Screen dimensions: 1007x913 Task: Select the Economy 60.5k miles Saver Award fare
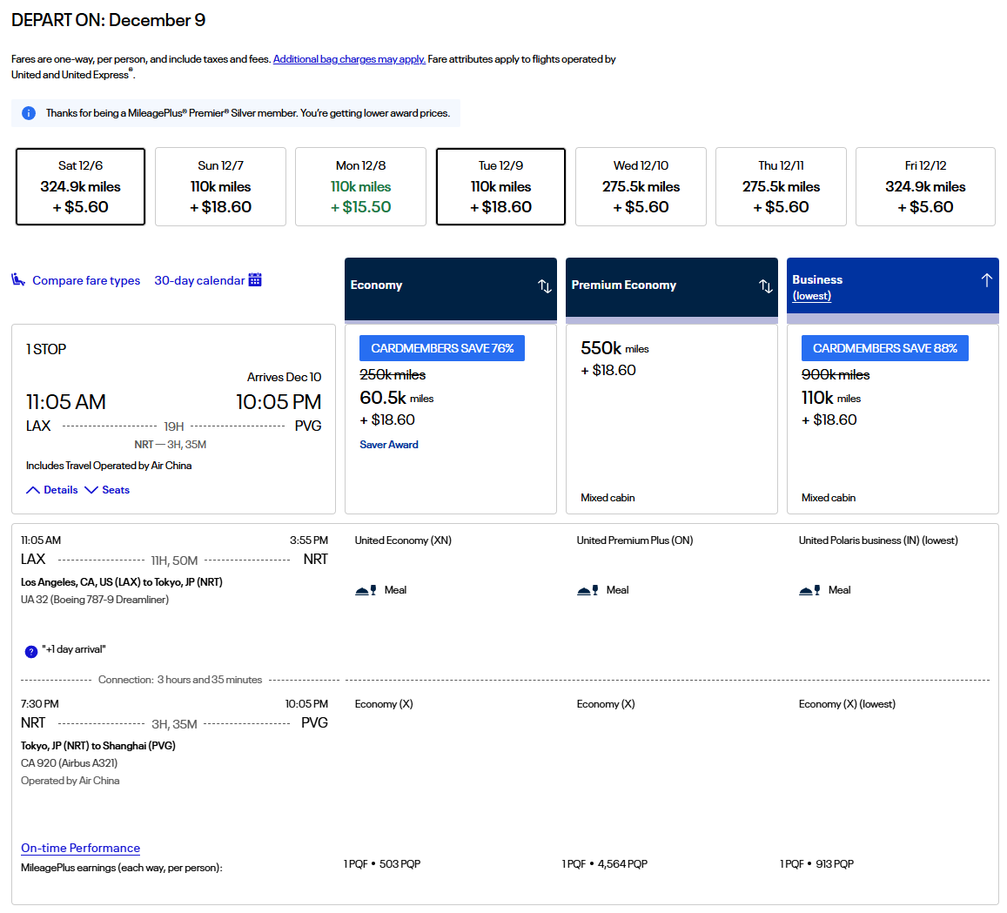coord(450,418)
